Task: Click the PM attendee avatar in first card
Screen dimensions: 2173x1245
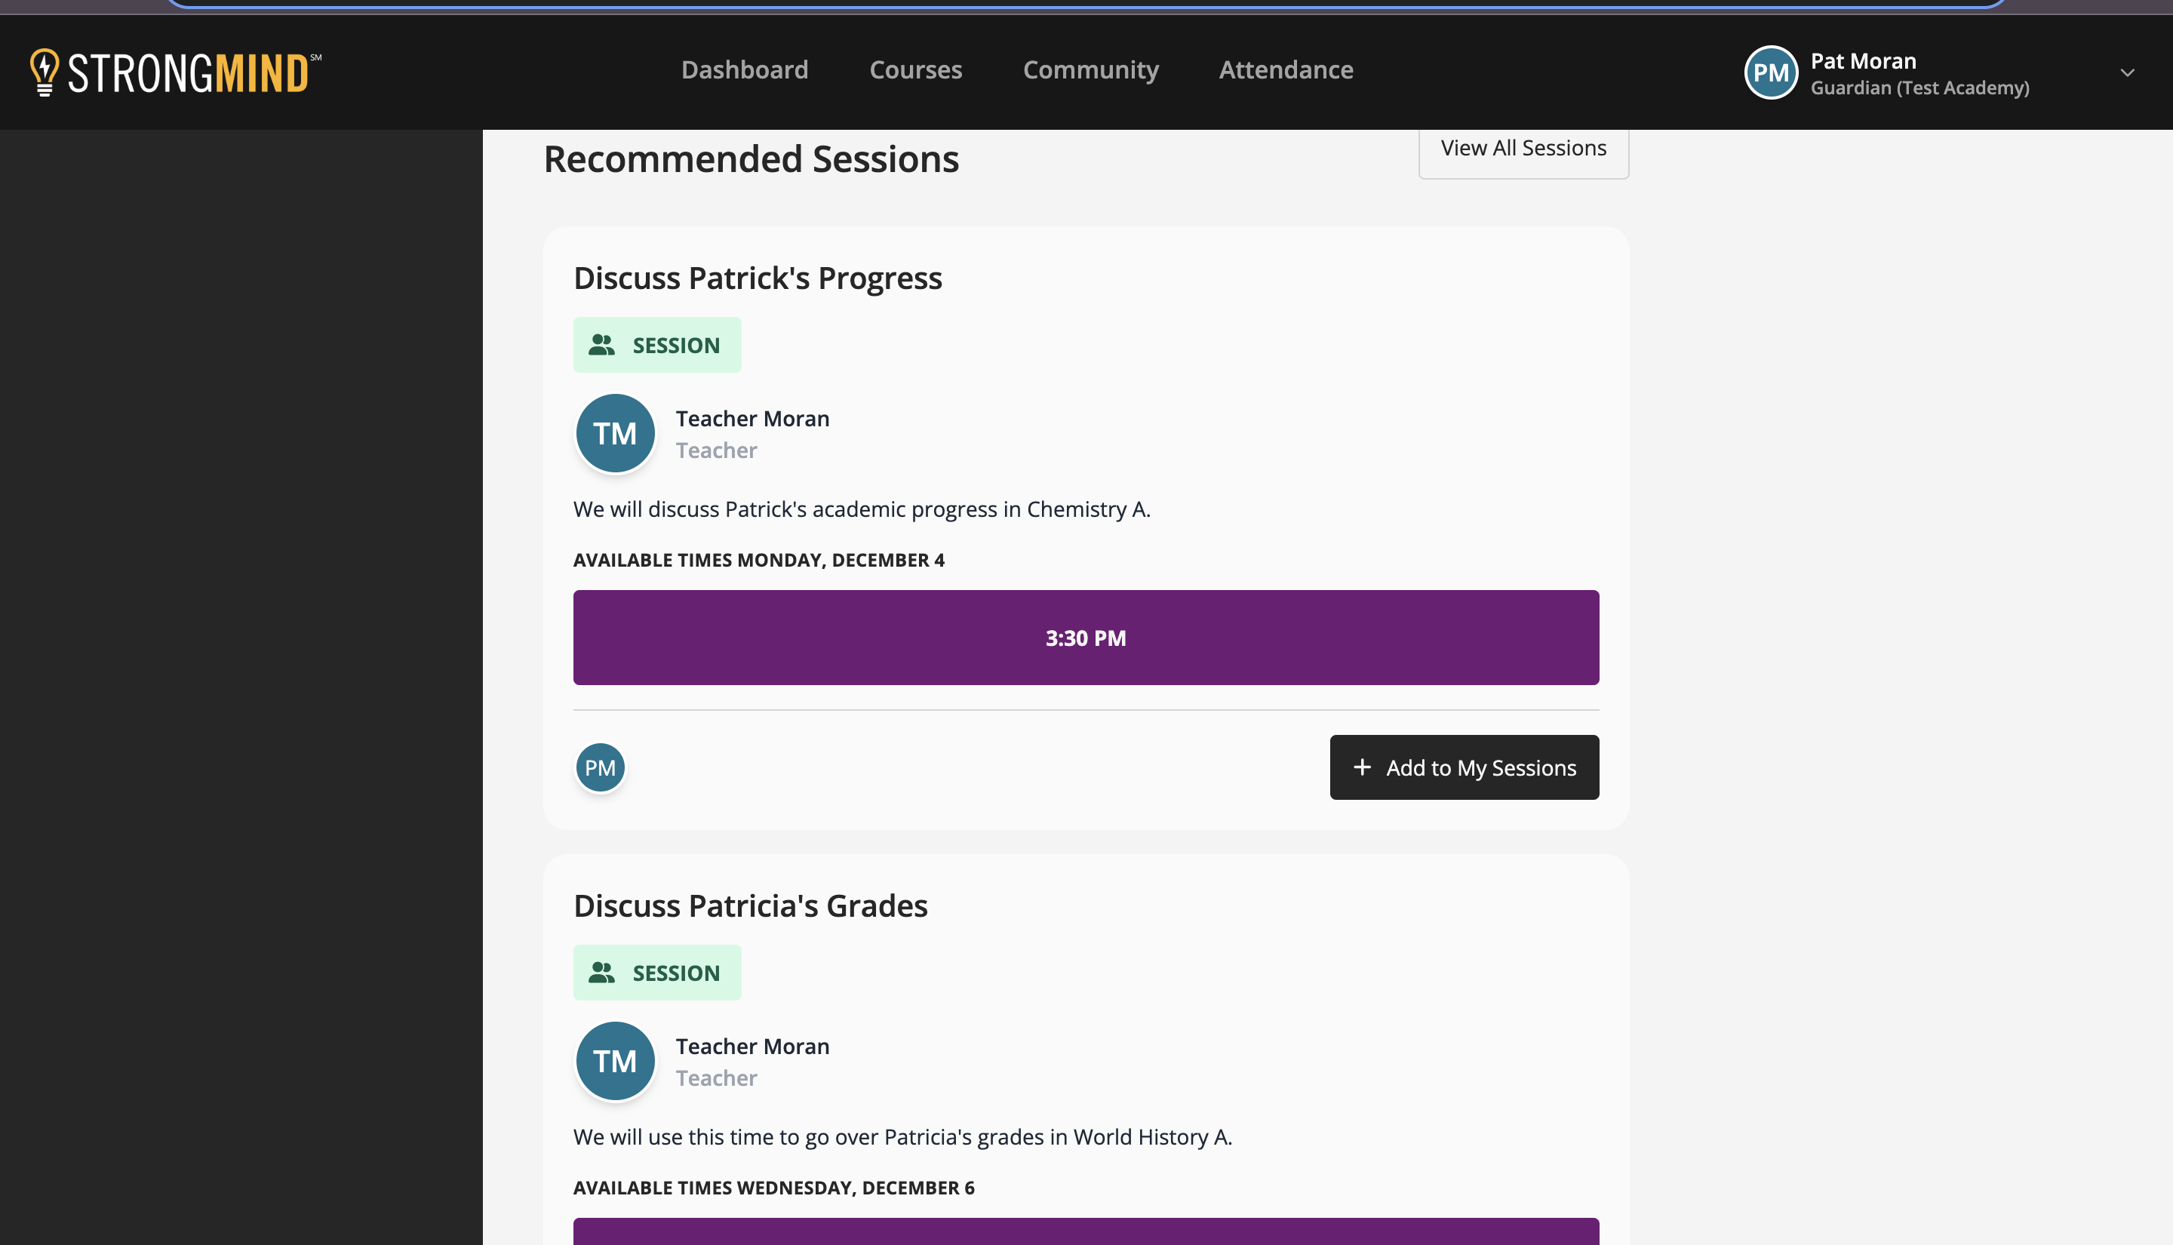Action: (600, 767)
